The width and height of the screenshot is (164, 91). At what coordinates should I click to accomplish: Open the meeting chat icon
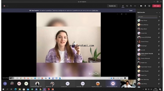point(127,6)
